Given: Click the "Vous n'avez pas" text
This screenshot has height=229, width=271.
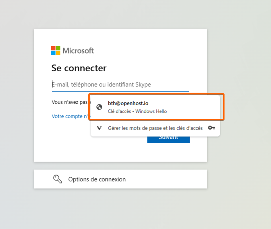Looking at the screenshot, I should (69, 102).
